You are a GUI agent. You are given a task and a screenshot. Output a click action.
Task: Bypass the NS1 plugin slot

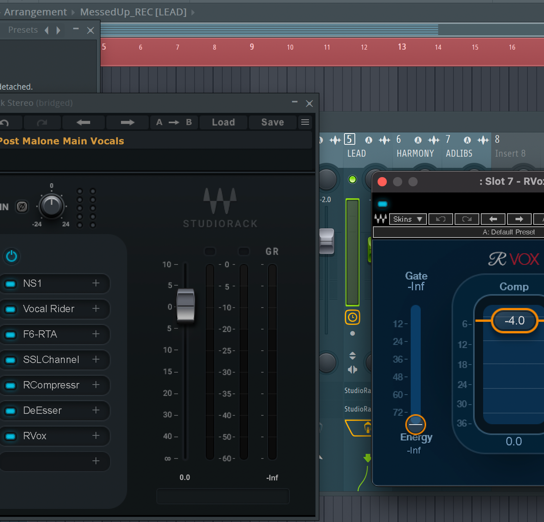click(x=10, y=284)
